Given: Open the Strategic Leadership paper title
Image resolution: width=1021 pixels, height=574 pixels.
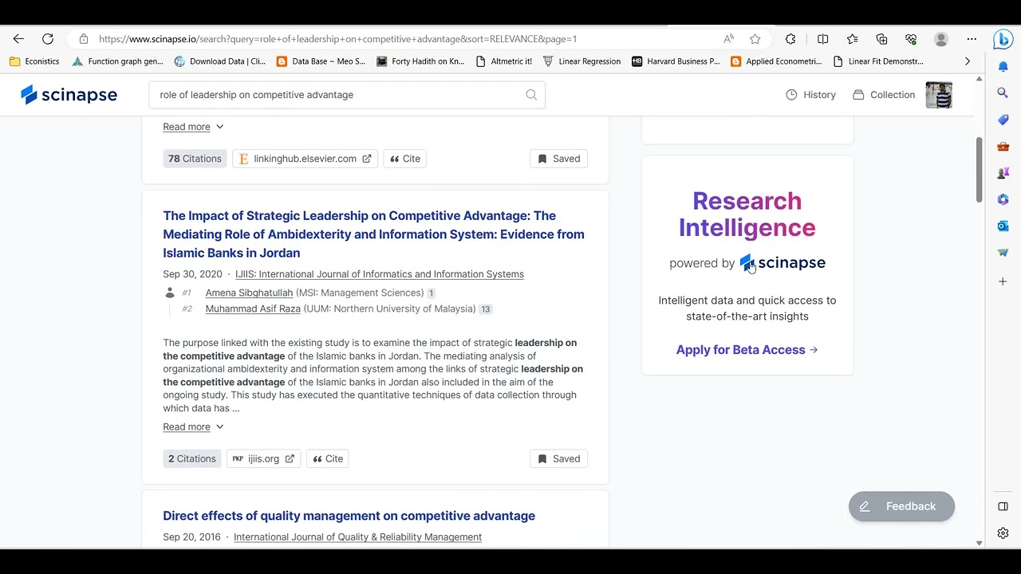Looking at the screenshot, I should pyautogui.click(x=374, y=234).
